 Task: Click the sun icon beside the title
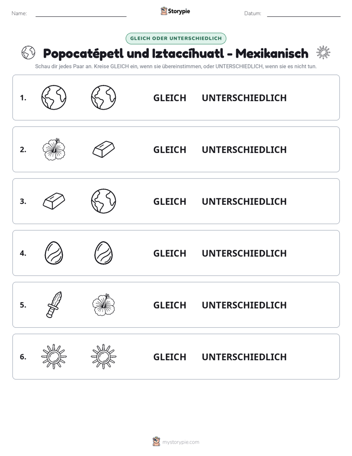[x=323, y=53]
